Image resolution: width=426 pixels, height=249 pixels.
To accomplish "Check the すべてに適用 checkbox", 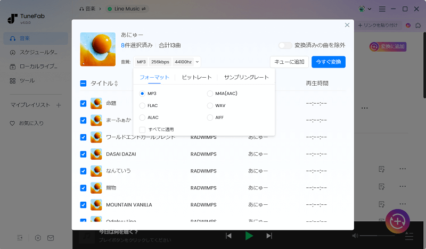I will [142, 129].
